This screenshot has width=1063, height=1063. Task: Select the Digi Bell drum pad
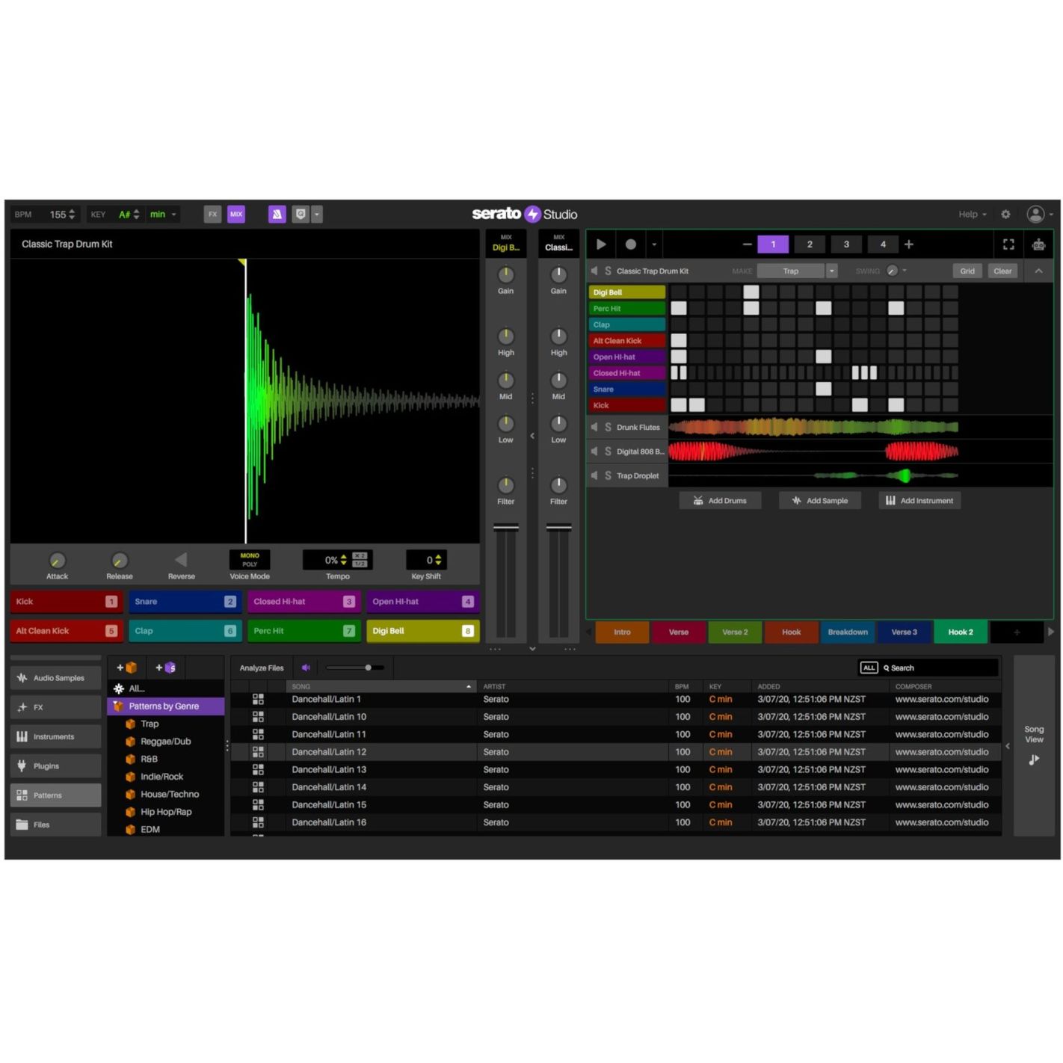423,631
